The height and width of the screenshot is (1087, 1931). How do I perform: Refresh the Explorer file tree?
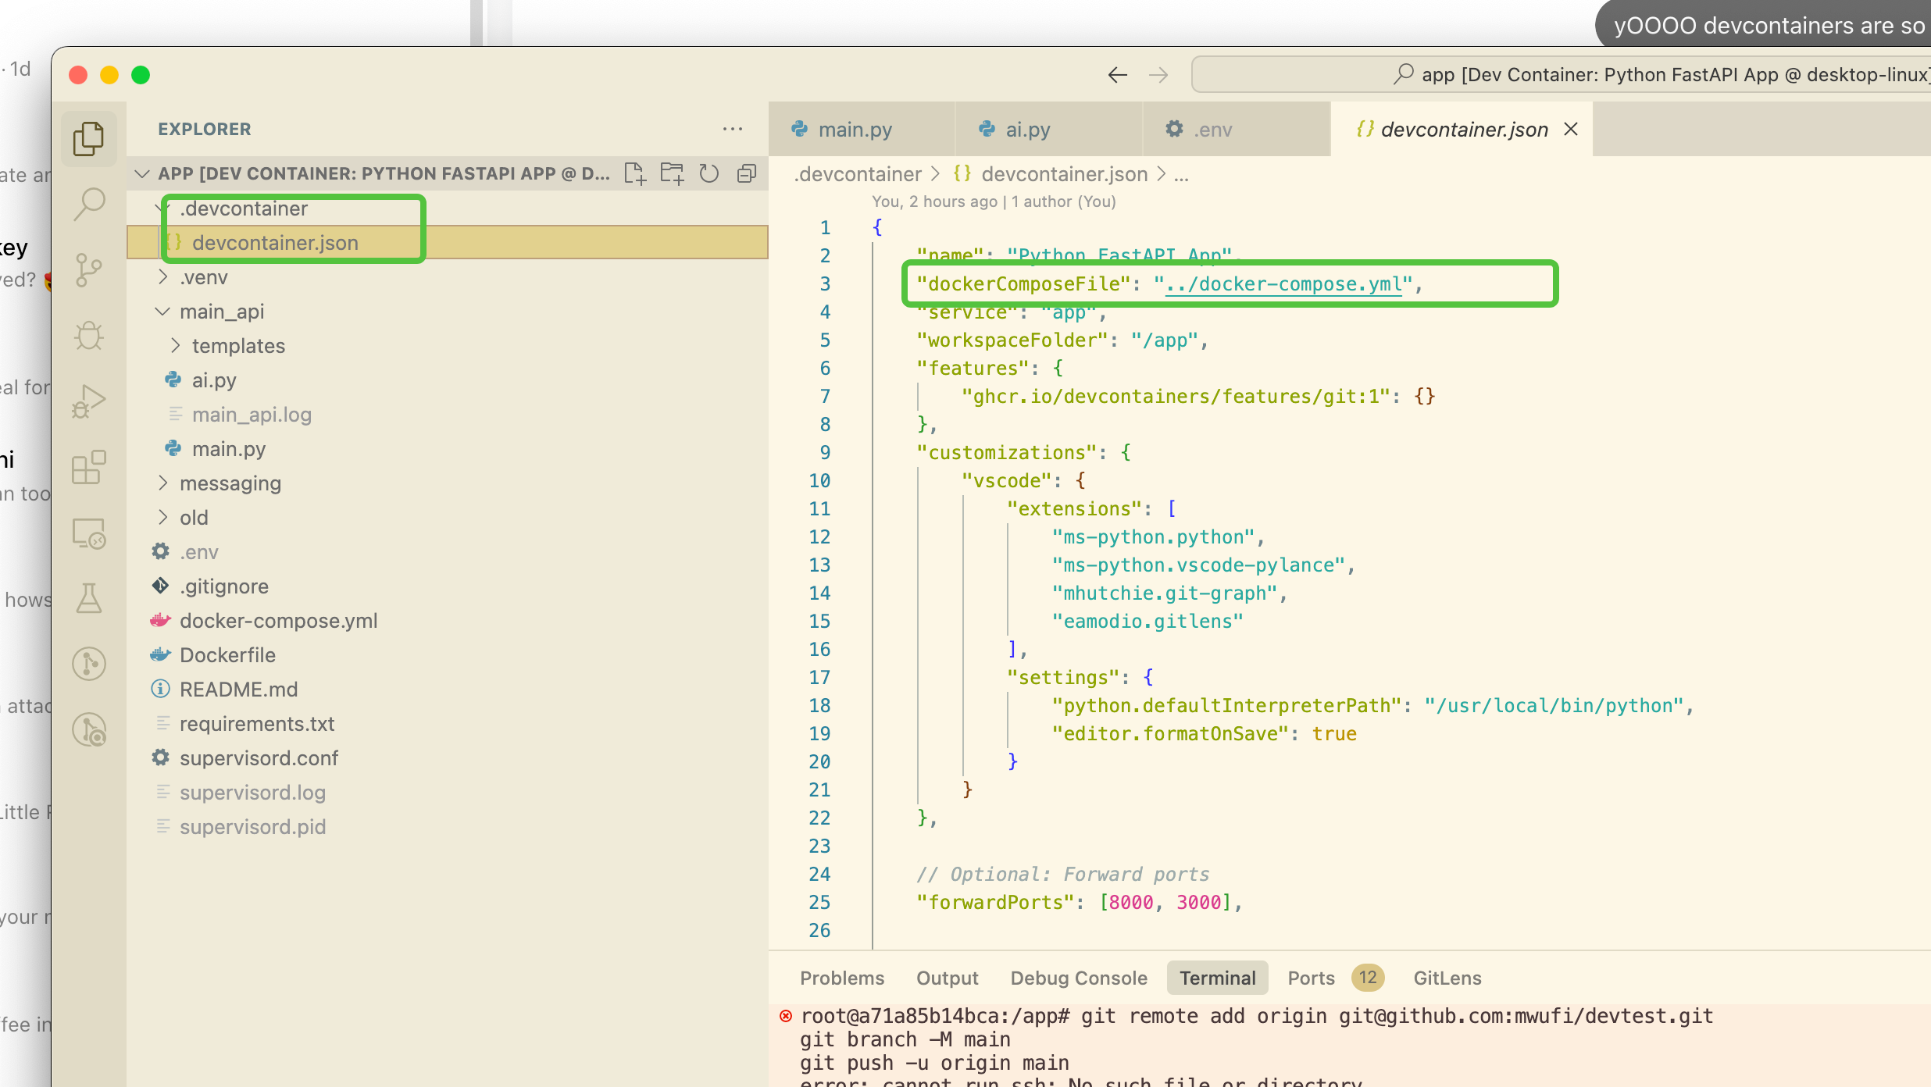[709, 173]
